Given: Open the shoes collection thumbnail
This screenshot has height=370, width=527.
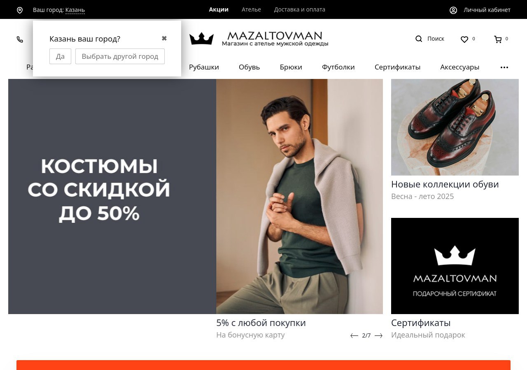Looking at the screenshot, I should click(x=455, y=127).
